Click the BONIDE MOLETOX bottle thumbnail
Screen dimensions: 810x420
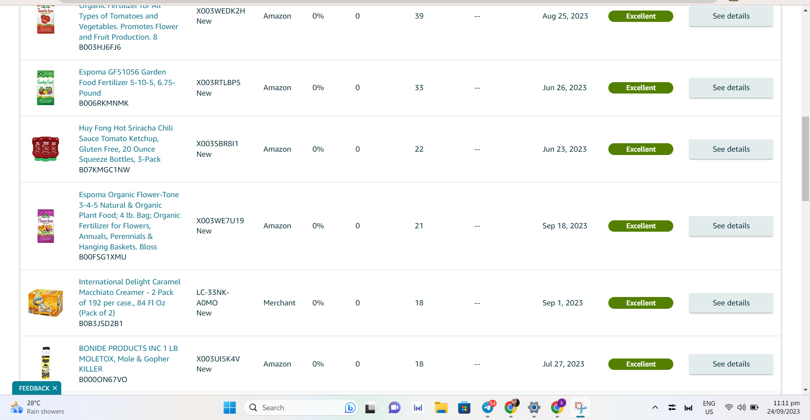(46, 363)
